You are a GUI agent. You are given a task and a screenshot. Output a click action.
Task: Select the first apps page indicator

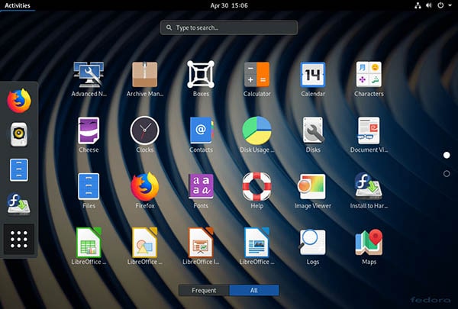tap(447, 155)
